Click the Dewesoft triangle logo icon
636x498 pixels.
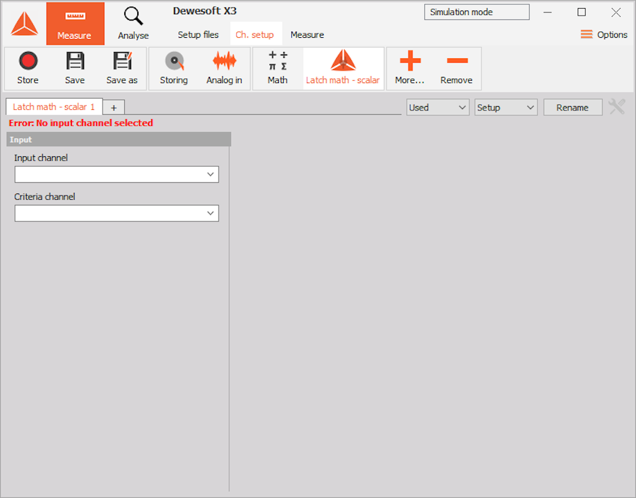(24, 24)
